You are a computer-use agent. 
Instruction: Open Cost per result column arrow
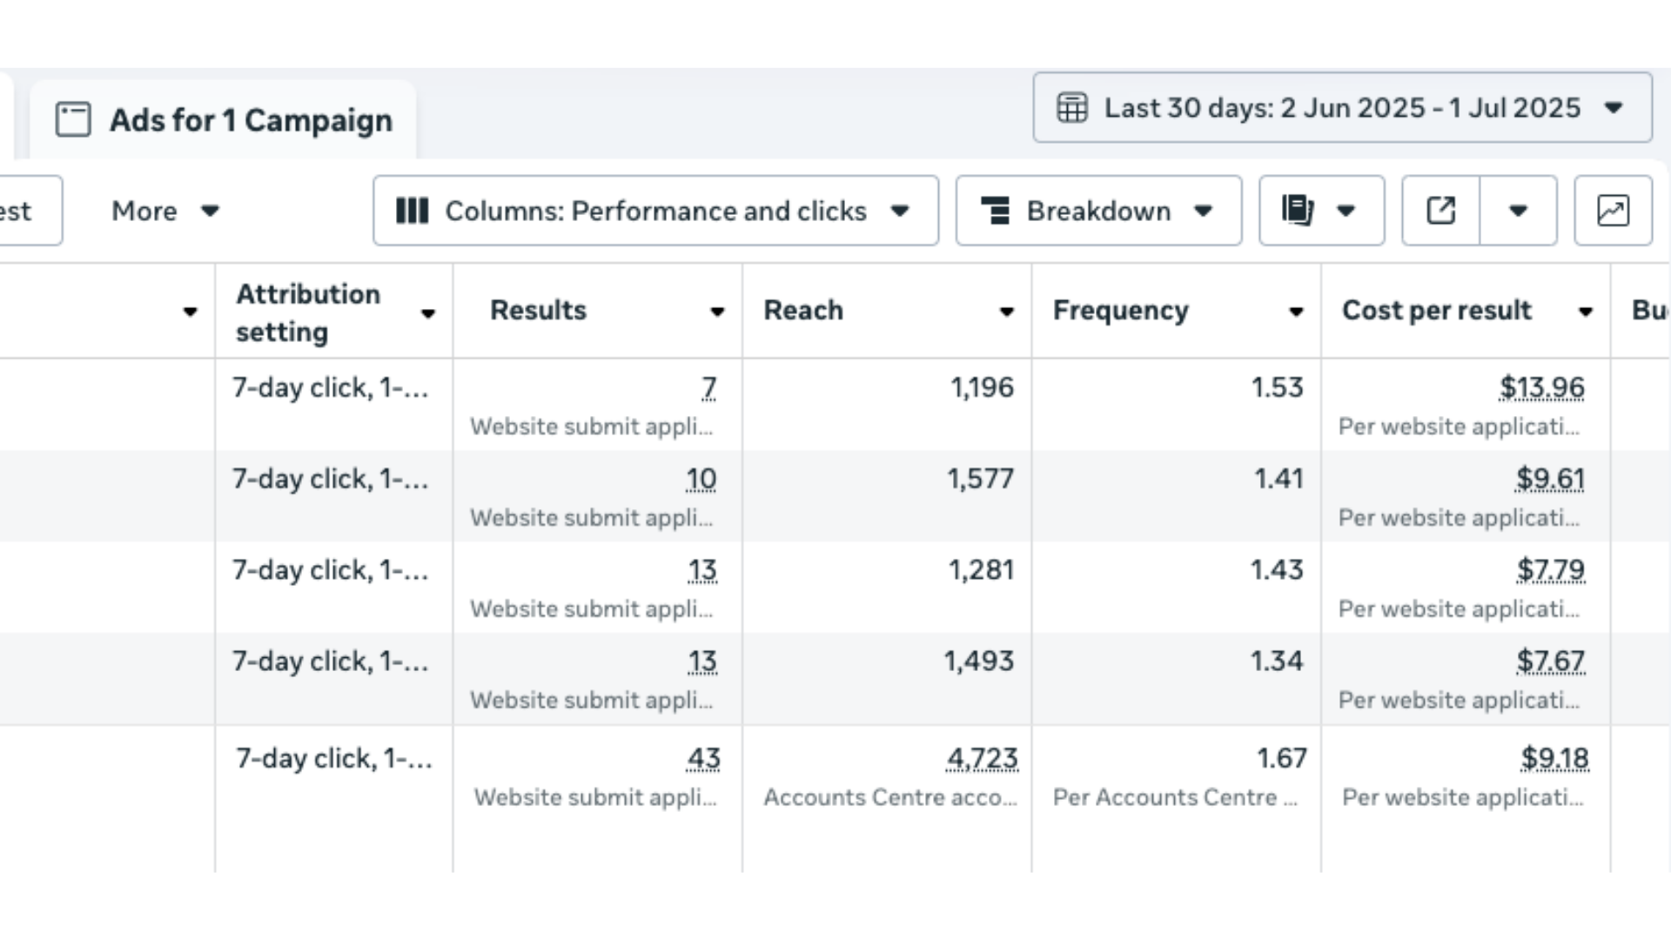[x=1585, y=312]
